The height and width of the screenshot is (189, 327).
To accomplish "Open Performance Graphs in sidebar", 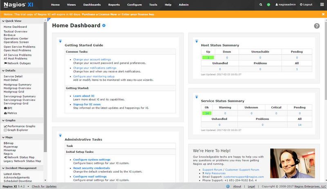I will click(20, 126).
